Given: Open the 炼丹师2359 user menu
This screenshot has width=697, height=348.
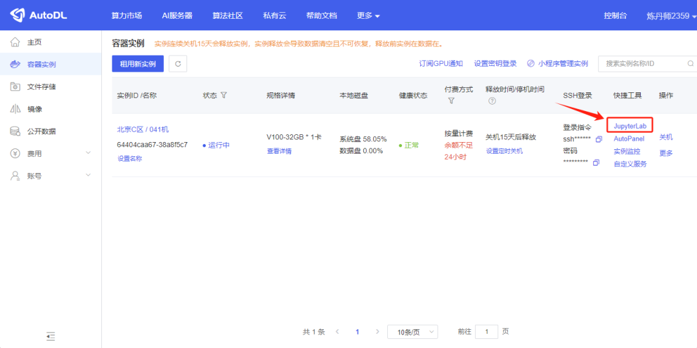Looking at the screenshot, I should point(671,15).
